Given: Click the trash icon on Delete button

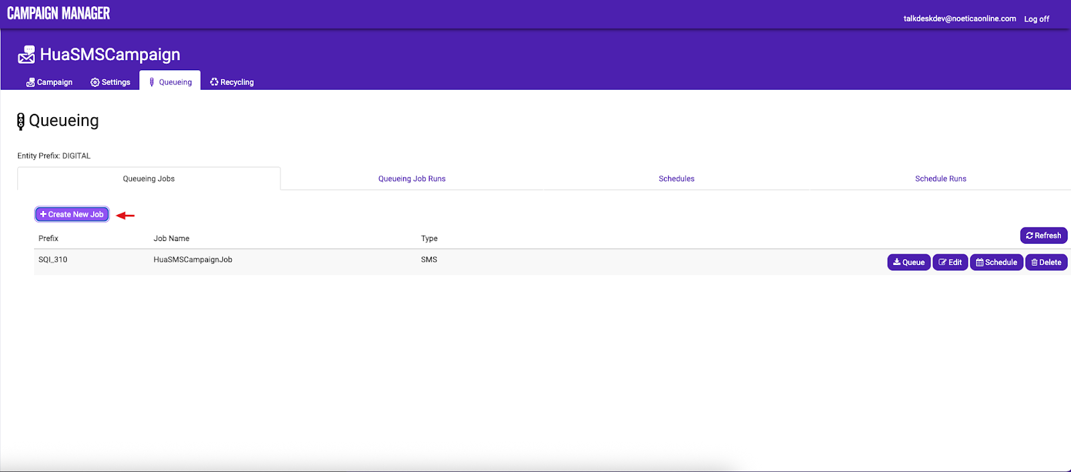Looking at the screenshot, I should [x=1034, y=262].
